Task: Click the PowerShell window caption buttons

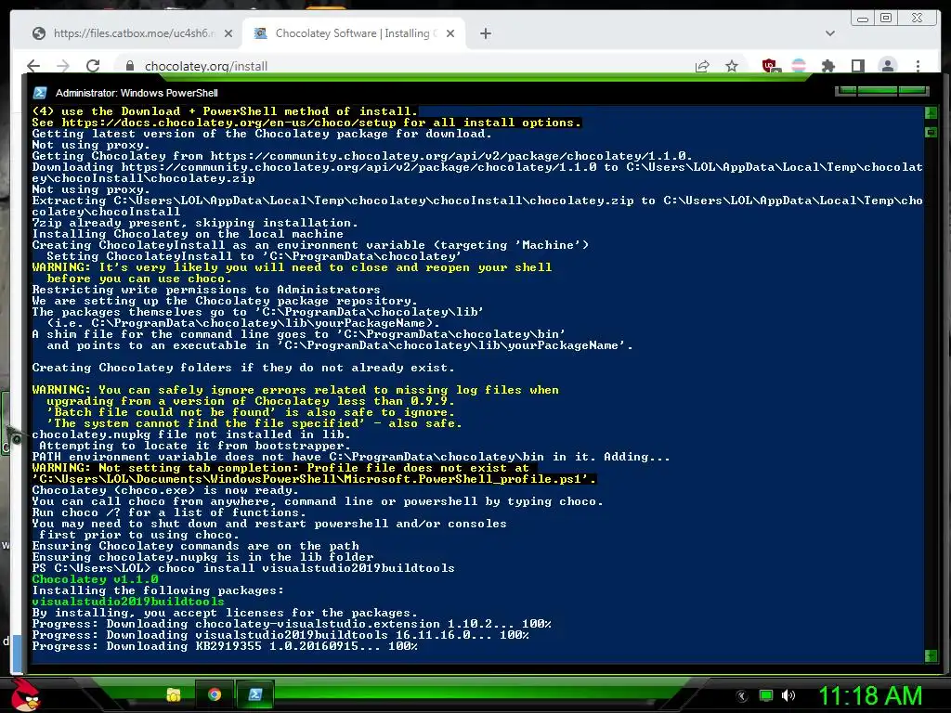Action: [882, 91]
